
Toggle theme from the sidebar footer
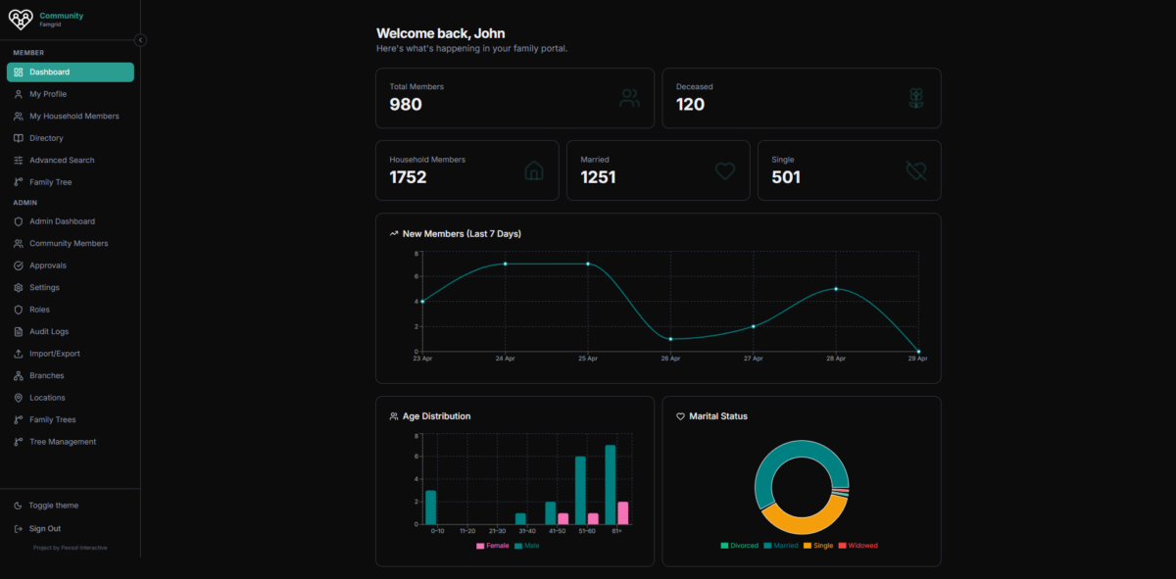point(53,506)
